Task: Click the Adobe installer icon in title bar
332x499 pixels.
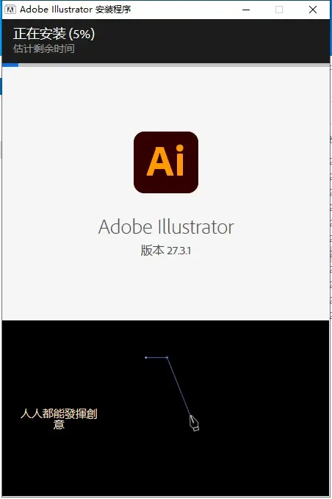Action: (x=10, y=10)
